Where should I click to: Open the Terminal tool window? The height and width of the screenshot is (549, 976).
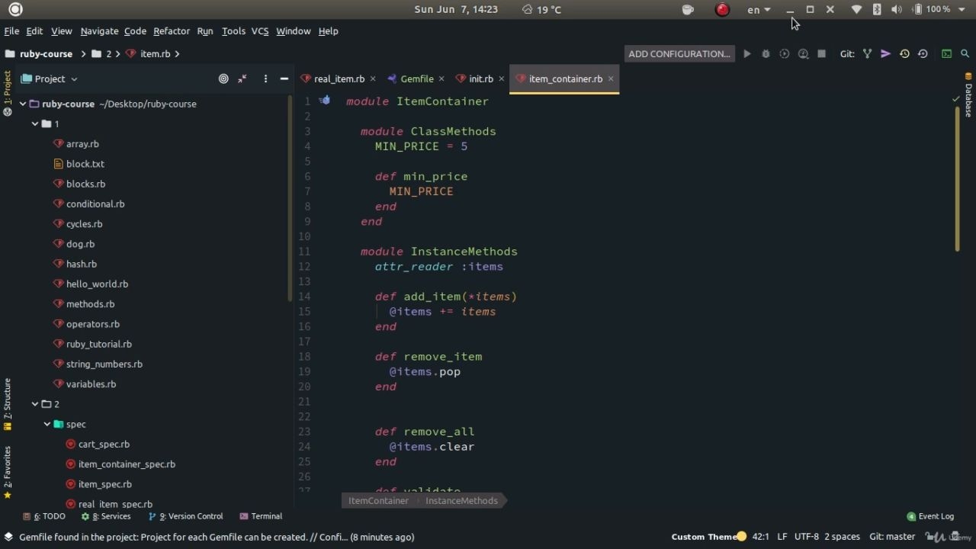261,516
